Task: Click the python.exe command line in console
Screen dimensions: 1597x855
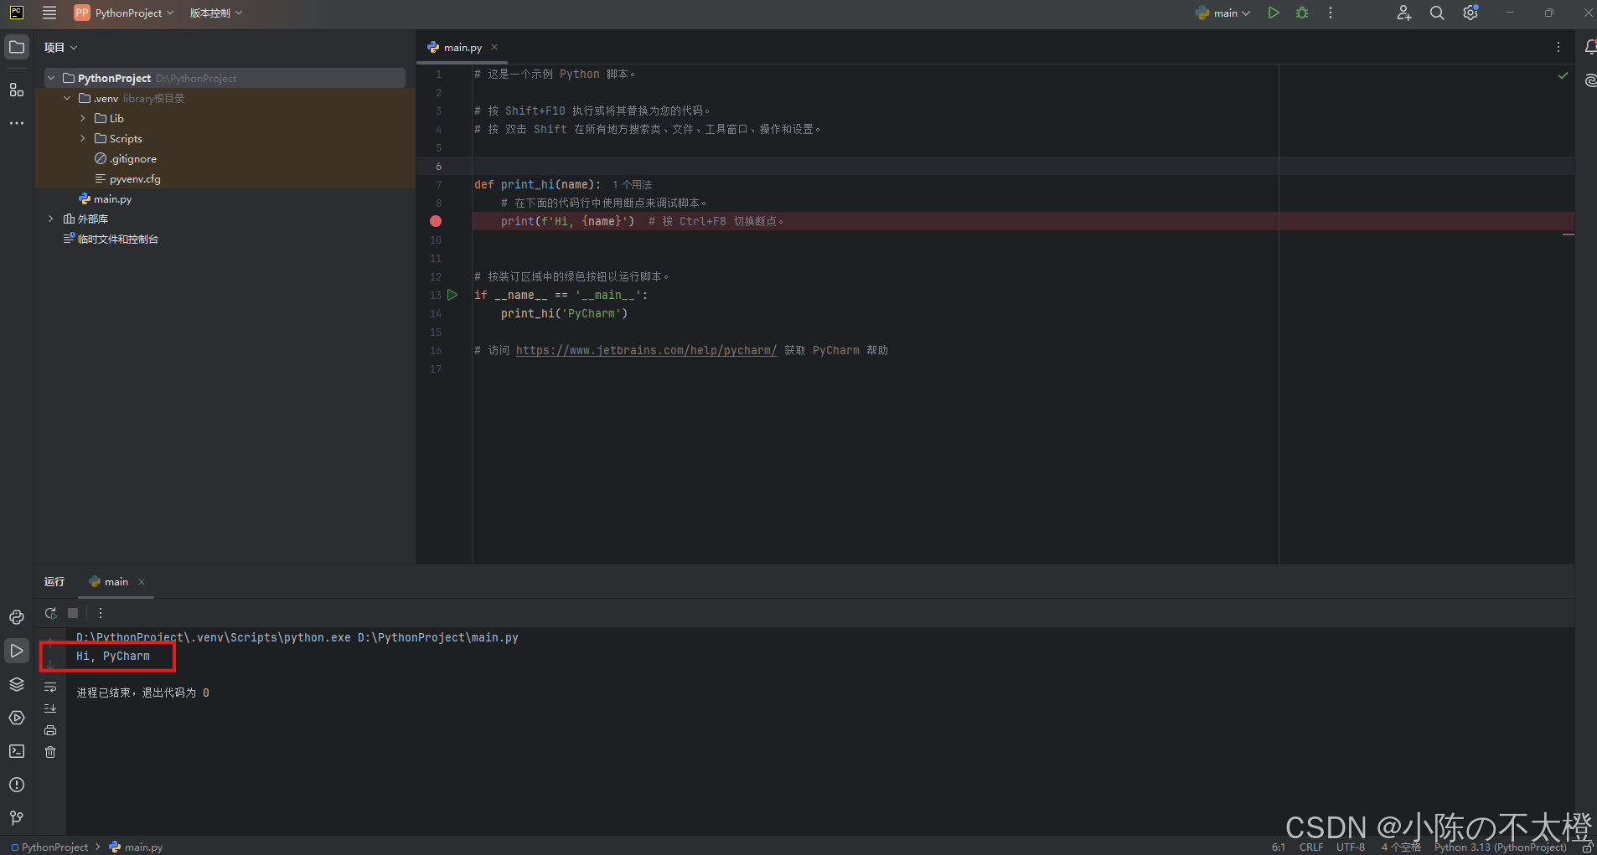Action: 297,637
